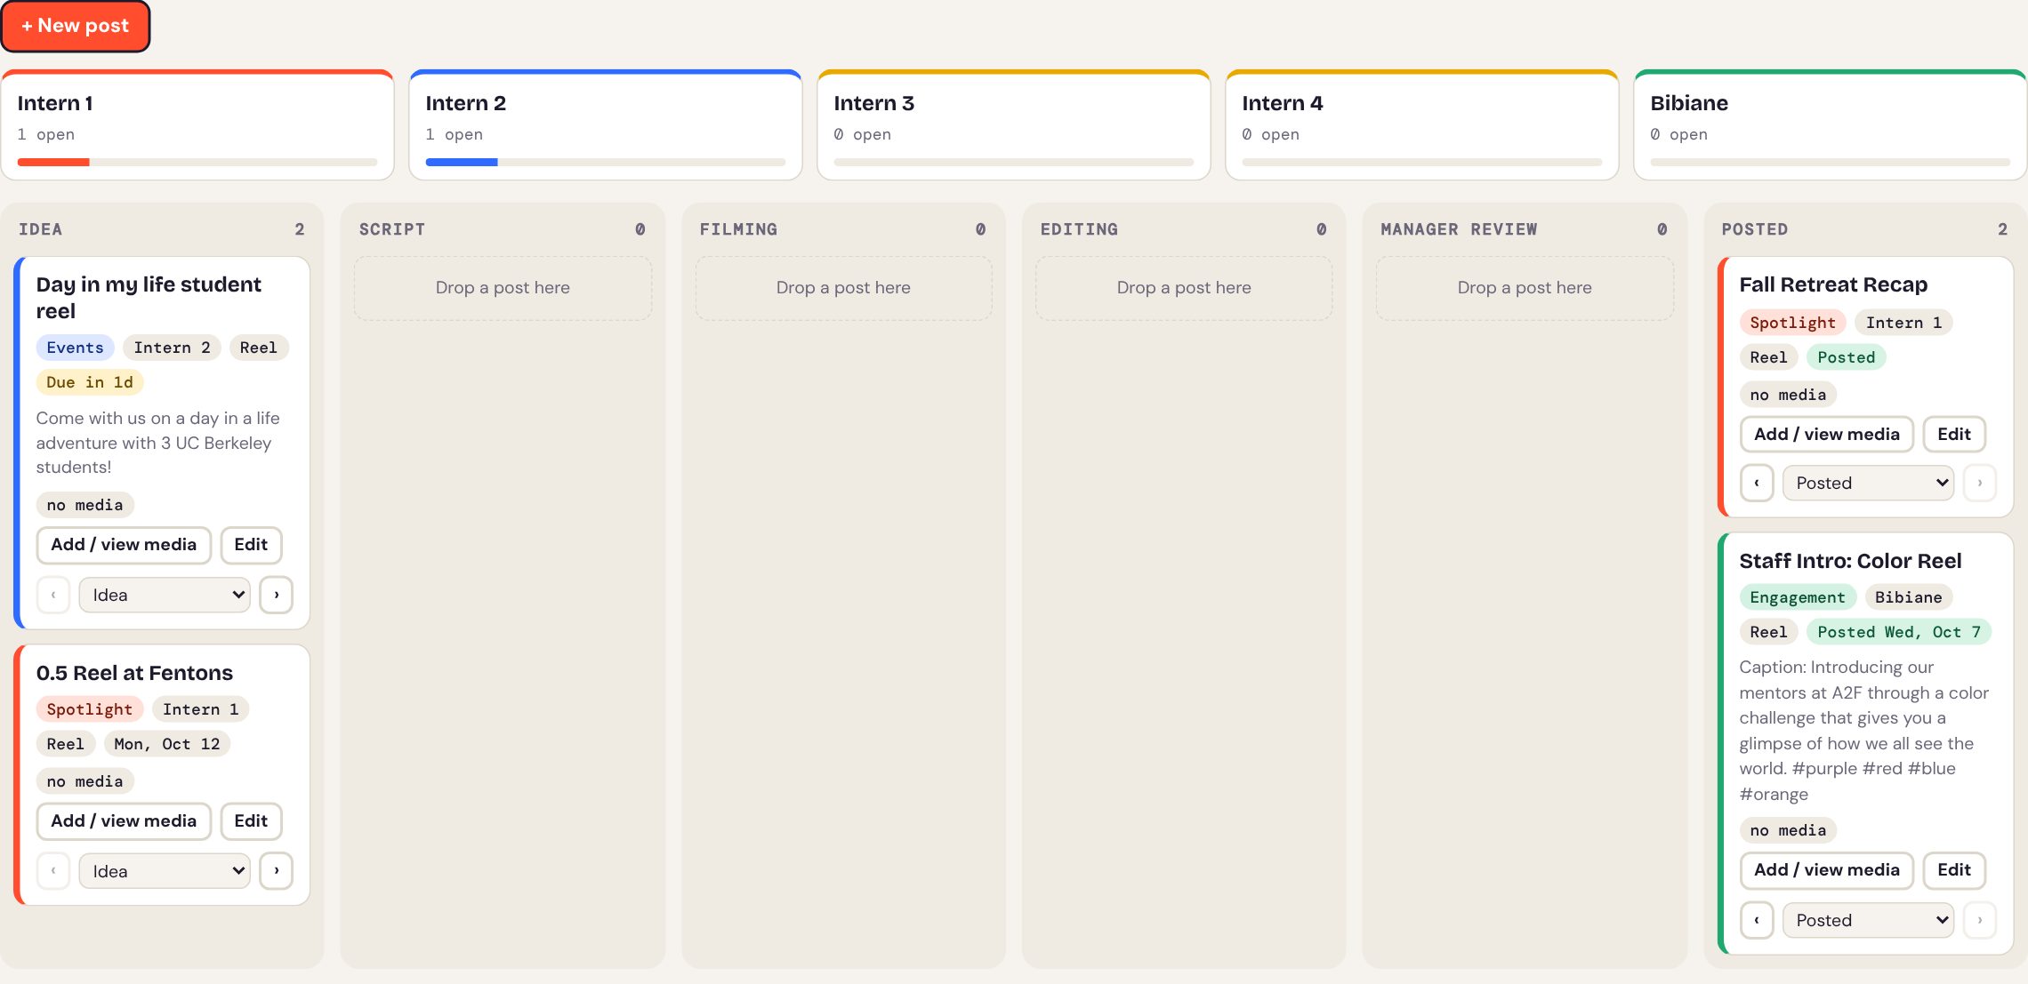The height and width of the screenshot is (984, 2028).
Task: Move 'Day in my life' card forward one stage
Action: tap(277, 595)
